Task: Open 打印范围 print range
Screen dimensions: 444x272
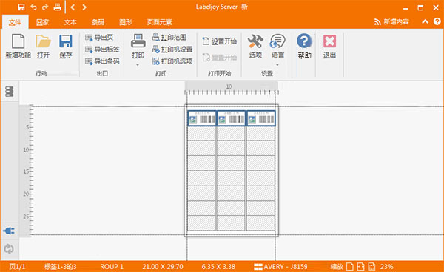Action: pyautogui.click(x=169, y=37)
